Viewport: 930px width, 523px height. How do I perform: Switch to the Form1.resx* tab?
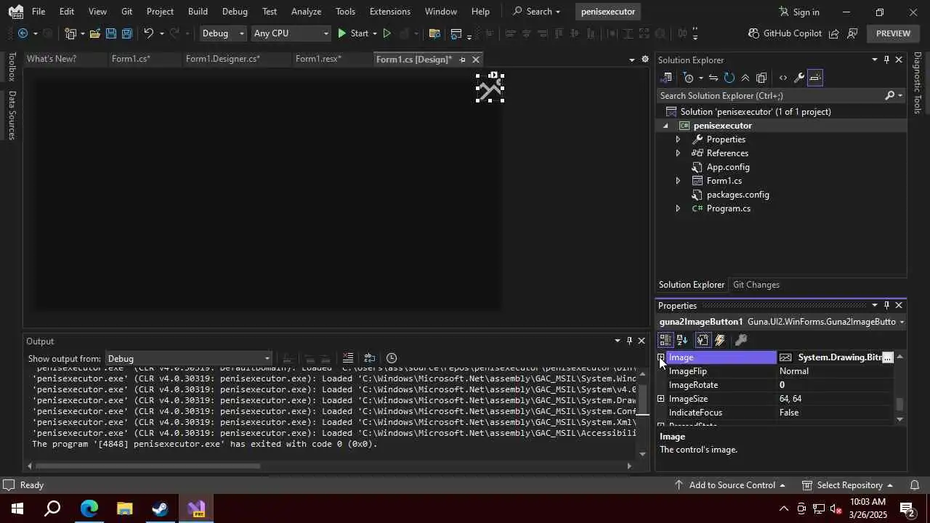coord(318,59)
